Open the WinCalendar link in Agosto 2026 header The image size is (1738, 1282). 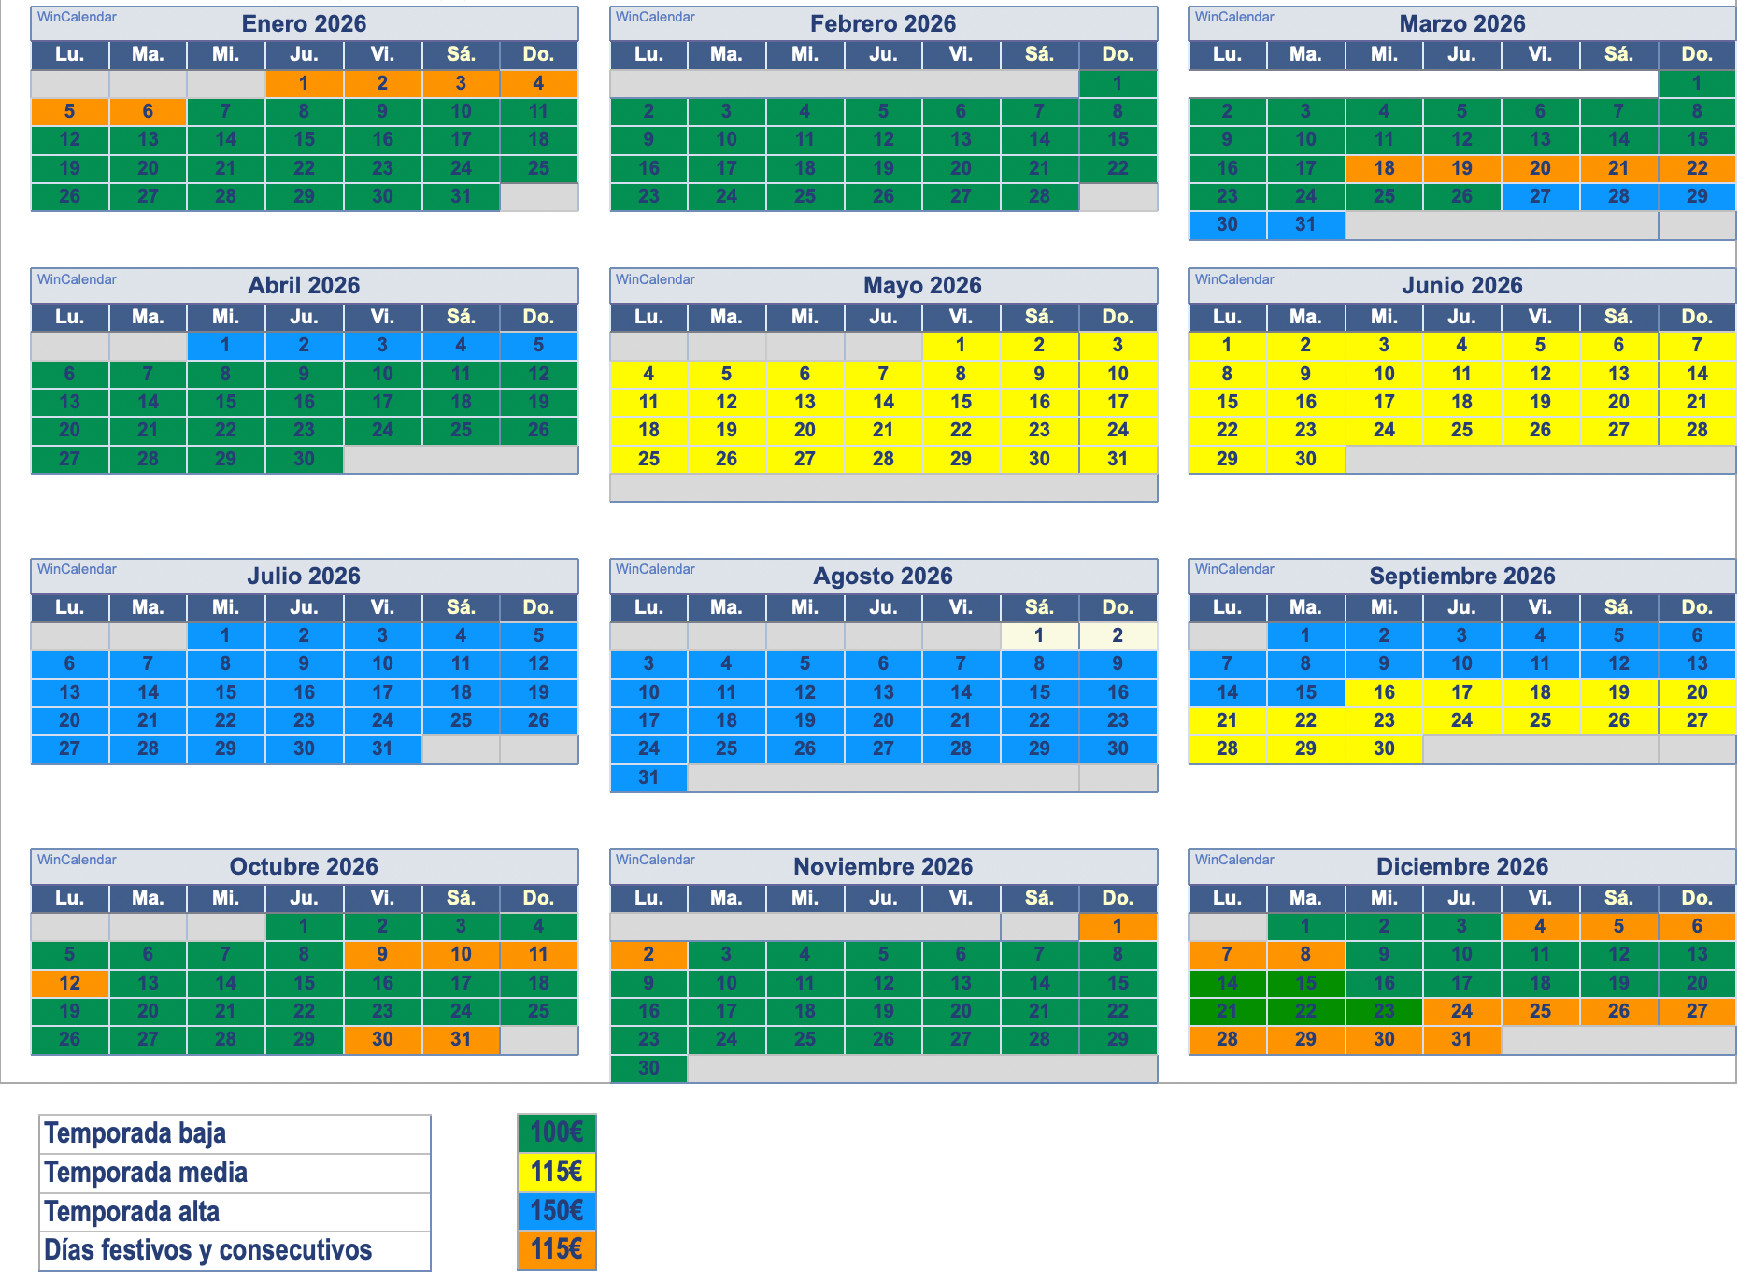[655, 569]
